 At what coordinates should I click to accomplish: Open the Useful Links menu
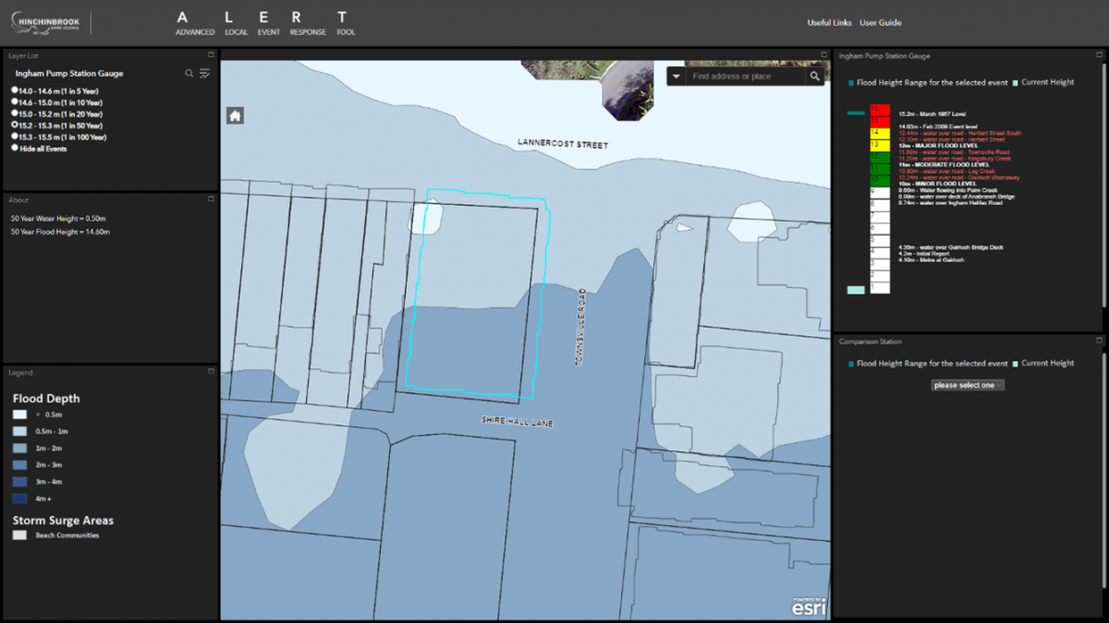[x=828, y=23]
